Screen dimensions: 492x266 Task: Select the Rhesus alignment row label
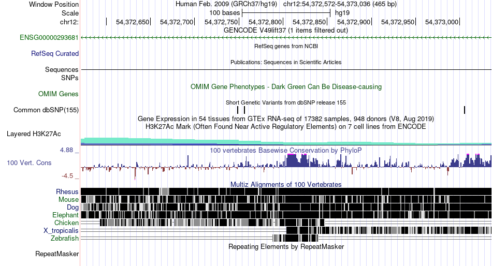67,191
